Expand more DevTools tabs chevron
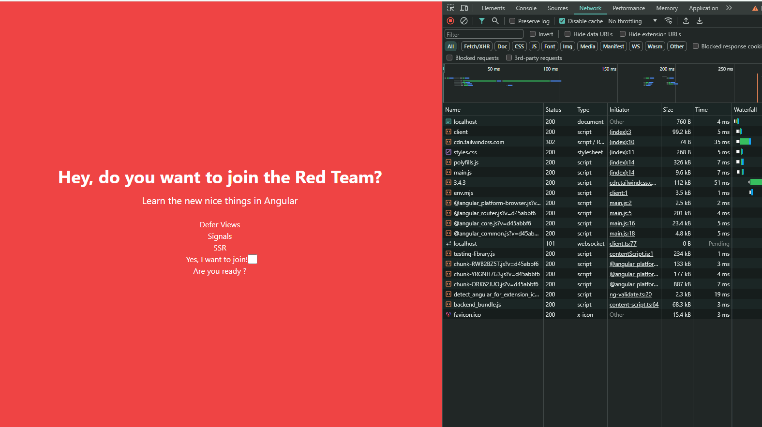The height and width of the screenshot is (427, 762). pos(729,8)
